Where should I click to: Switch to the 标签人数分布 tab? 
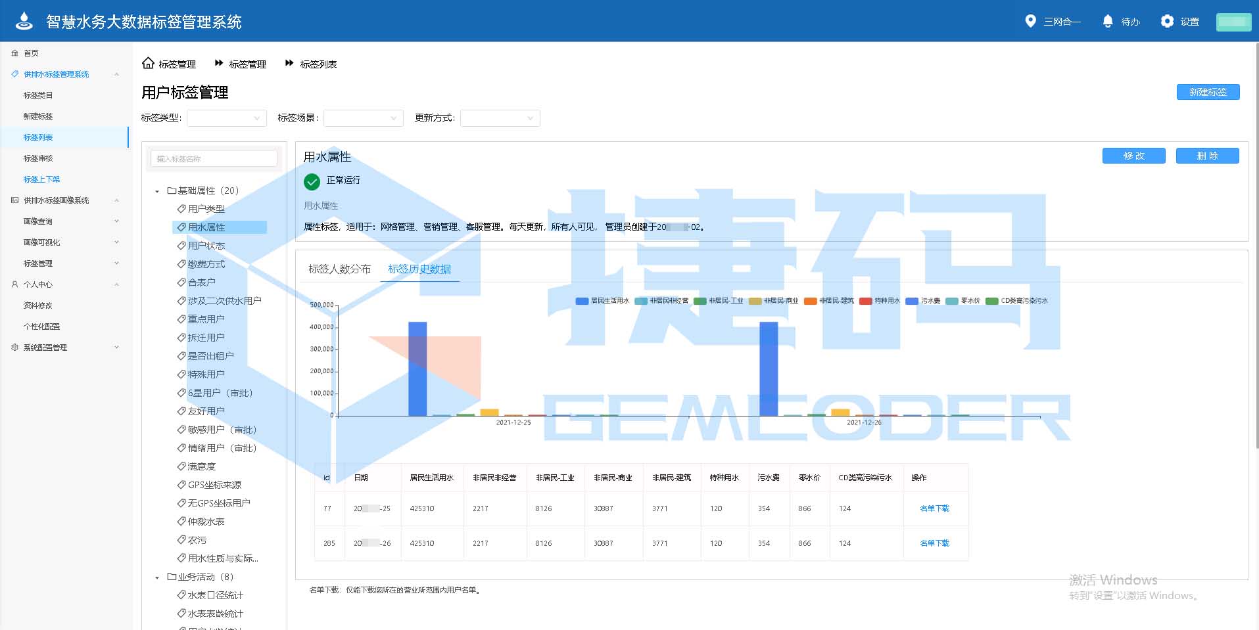(339, 269)
